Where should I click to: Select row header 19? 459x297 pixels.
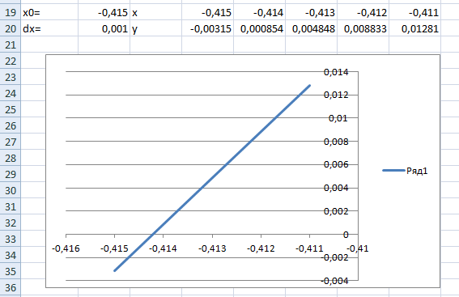11,12
